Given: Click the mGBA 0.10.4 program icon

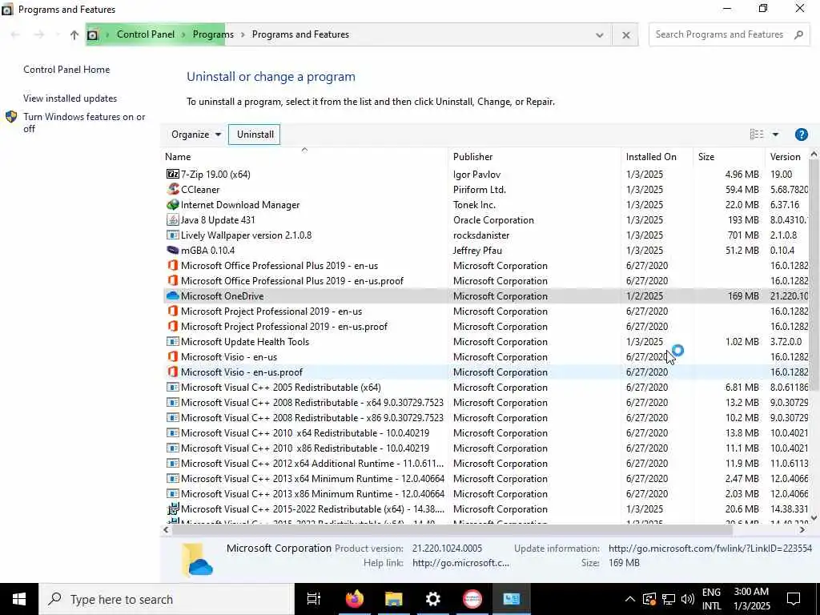Looking at the screenshot, I should [x=173, y=250].
